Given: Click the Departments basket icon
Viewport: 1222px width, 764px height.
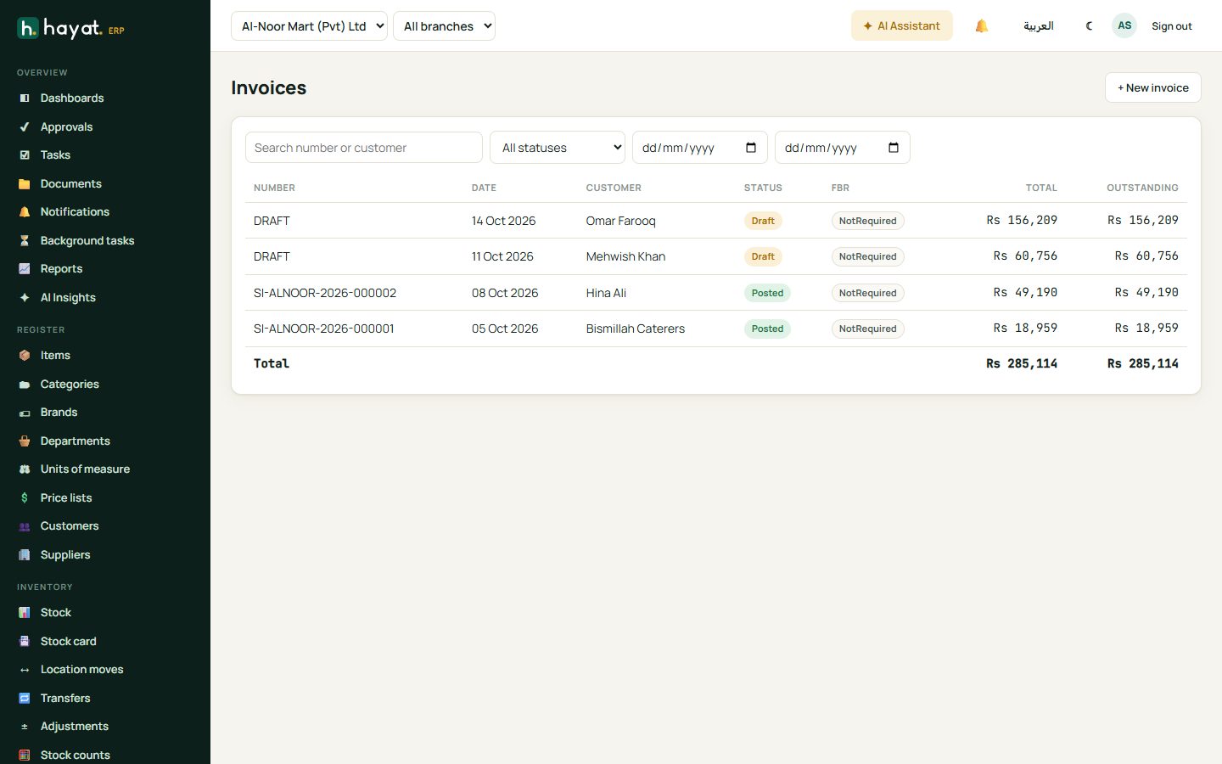Looking at the screenshot, I should tap(25, 441).
